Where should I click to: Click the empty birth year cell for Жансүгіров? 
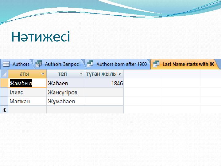point(104,92)
